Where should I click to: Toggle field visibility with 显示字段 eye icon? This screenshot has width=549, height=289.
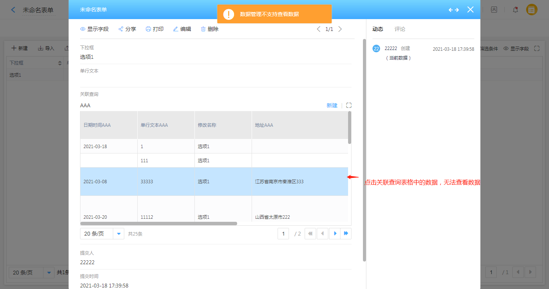[83, 29]
